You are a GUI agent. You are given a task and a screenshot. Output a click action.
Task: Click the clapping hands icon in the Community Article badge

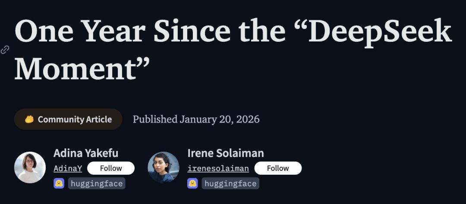click(29, 119)
